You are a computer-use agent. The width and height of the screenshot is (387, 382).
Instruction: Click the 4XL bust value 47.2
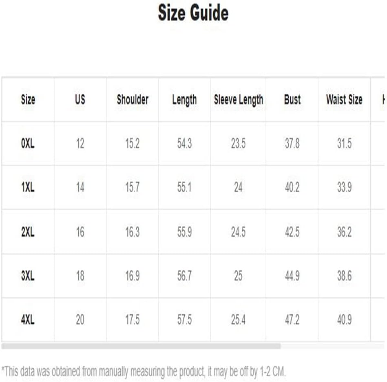tap(292, 320)
